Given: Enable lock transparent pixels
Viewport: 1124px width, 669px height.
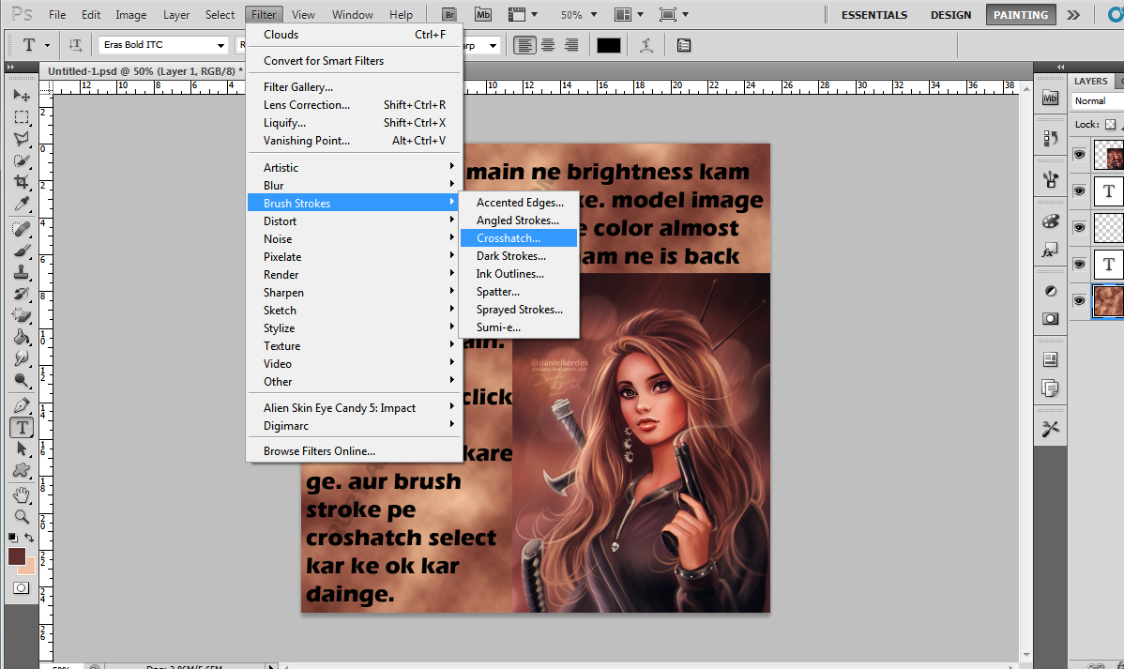Looking at the screenshot, I should (x=1110, y=124).
